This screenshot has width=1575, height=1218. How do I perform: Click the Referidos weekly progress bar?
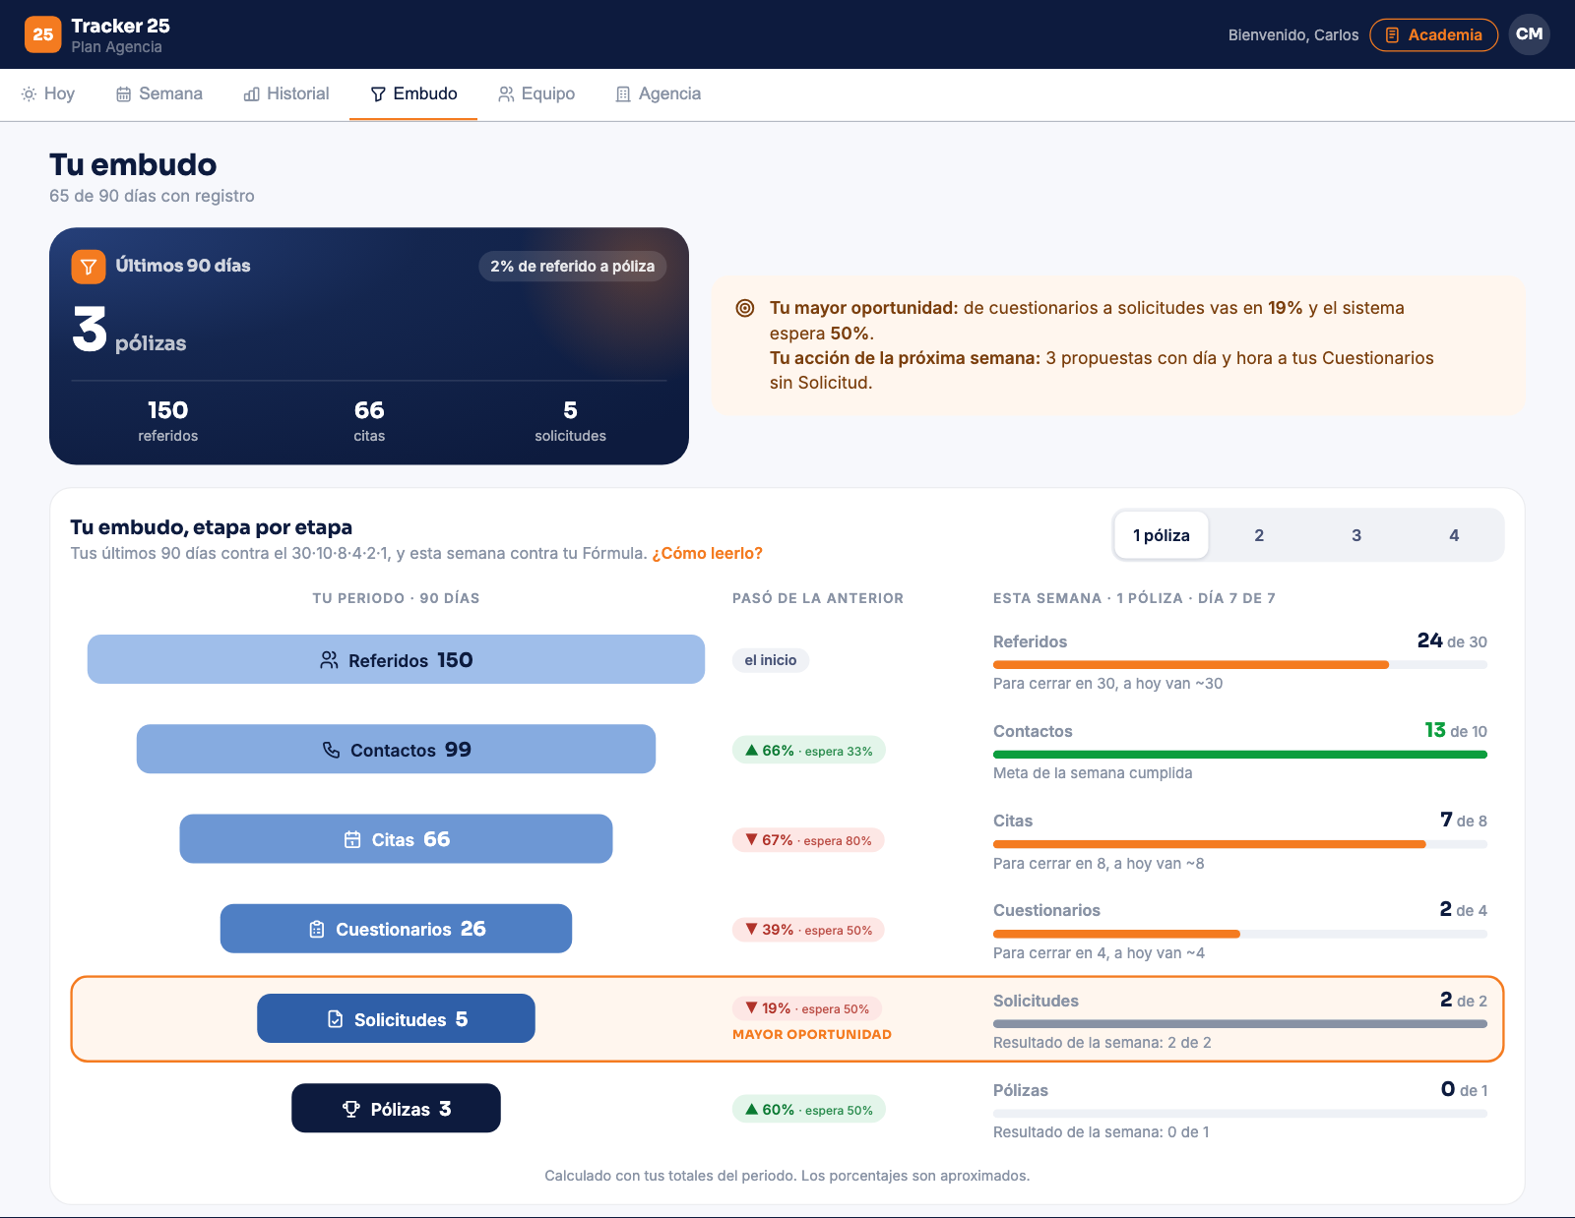(x=1240, y=665)
